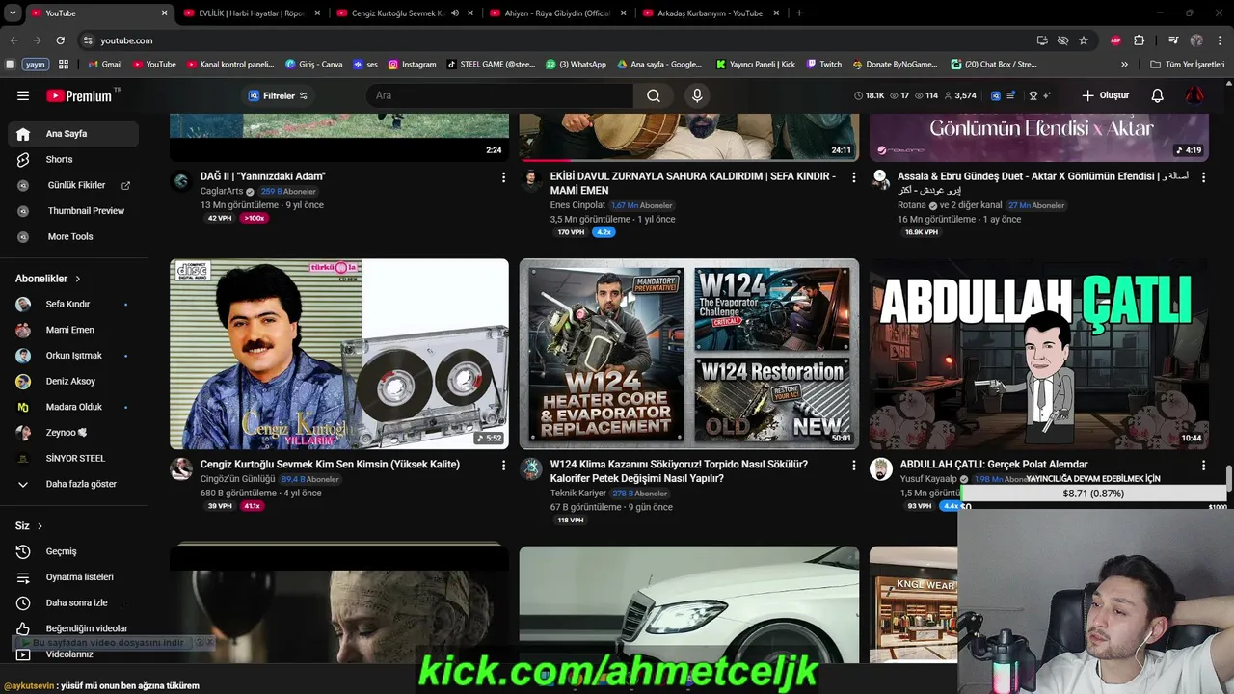Open the ABP AdBlock extension

point(1116,40)
